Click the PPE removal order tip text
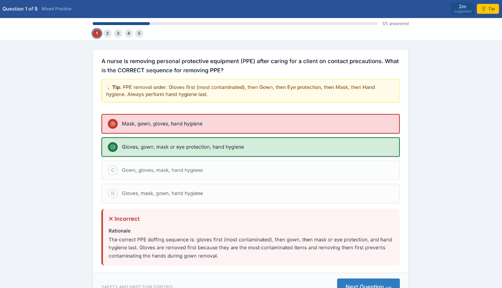The height and width of the screenshot is (288, 502). (x=240, y=91)
